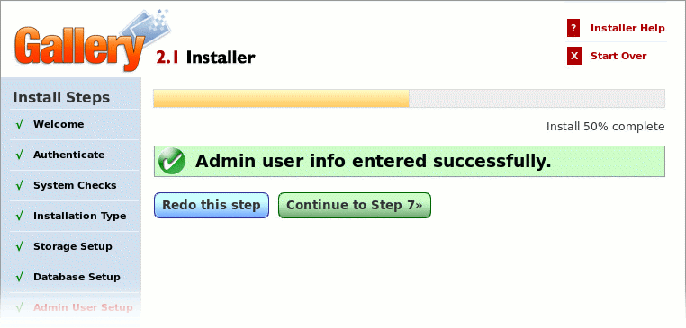Click the checkmark beside Authenticate step

[20, 155]
